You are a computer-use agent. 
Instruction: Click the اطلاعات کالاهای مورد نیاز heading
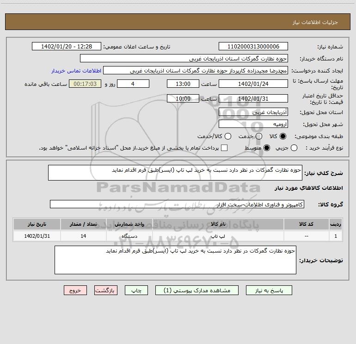click(308, 188)
